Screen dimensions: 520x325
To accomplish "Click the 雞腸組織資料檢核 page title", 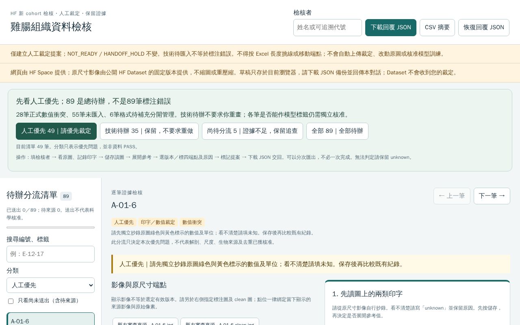I will coord(51,27).
